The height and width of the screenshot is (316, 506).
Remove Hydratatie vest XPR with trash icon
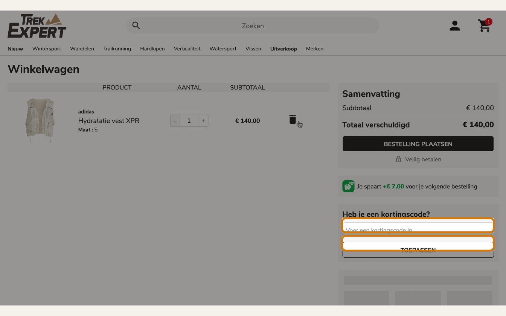[293, 119]
